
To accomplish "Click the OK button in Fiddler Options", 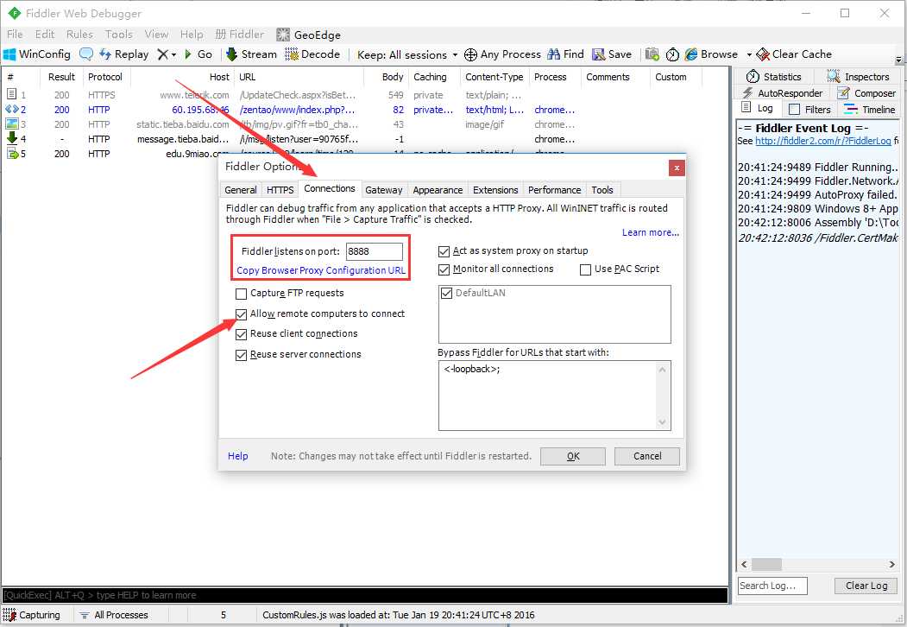I will point(573,456).
